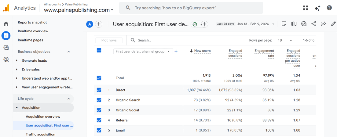Image resolution: width=337 pixels, height=137 pixels.
Task: Open Traffic acquisition report
Action: pos(40,135)
